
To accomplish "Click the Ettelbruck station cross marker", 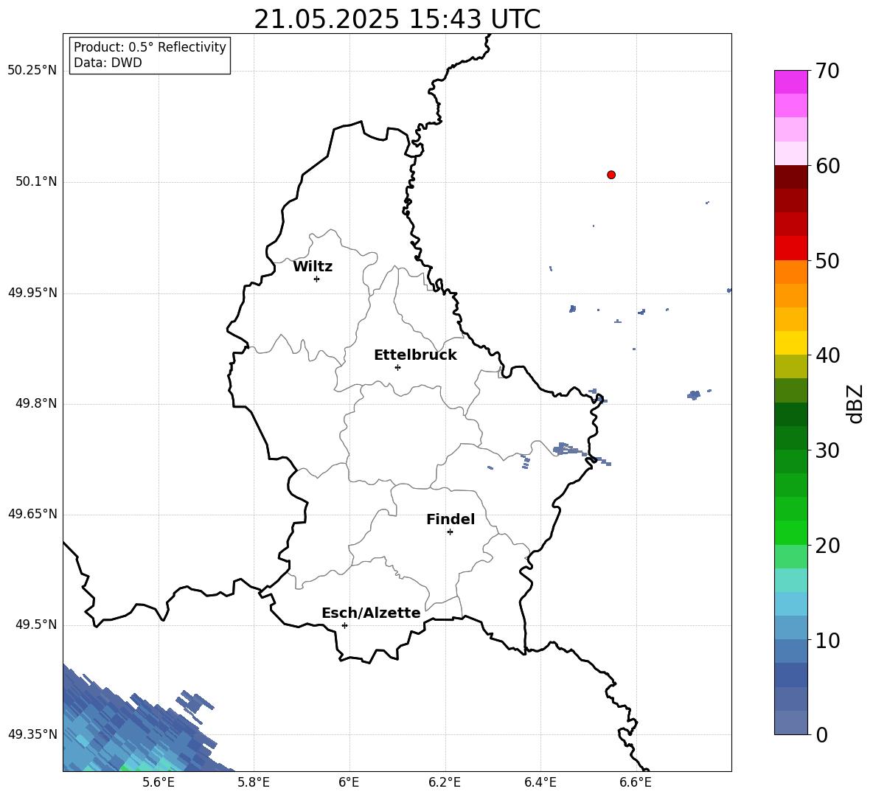I will click(x=397, y=367).
